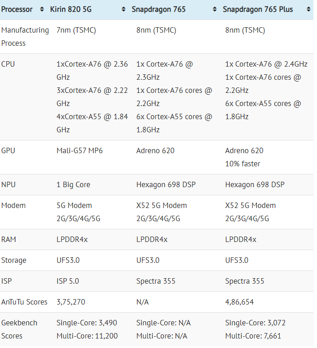This screenshot has width=317, height=348.
Task: Click the Mali-G57 MP6 GPU cell
Action: click(79, 150)
